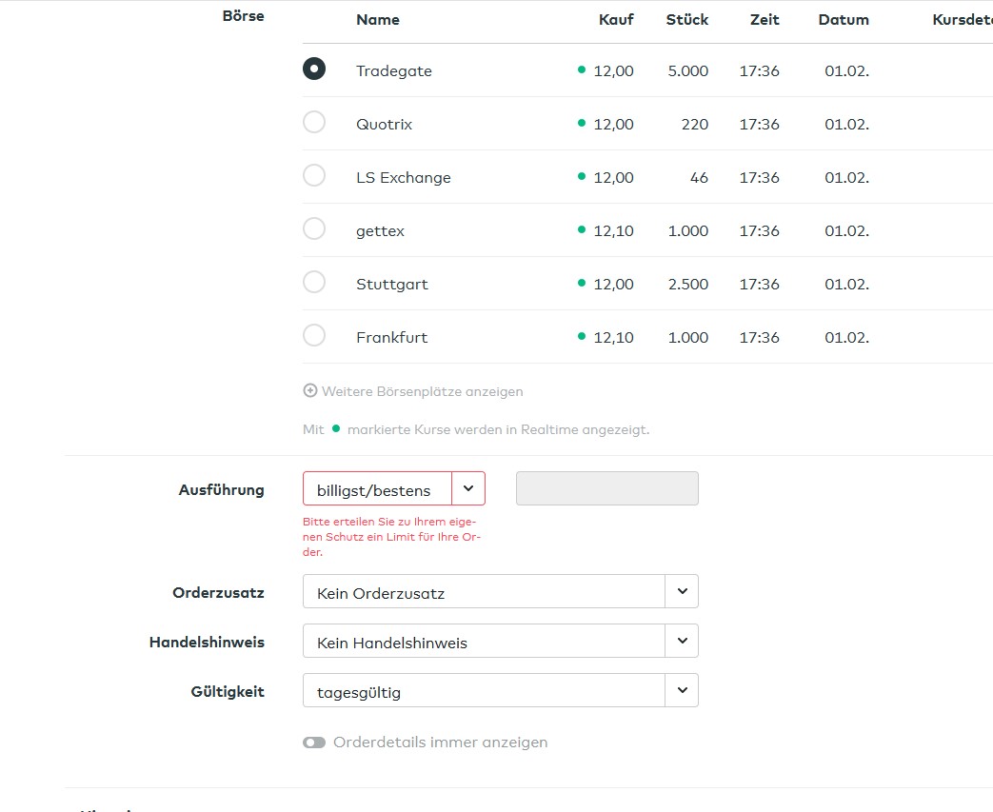Image resolution: width=993 pixels, height=812 pixels.
Task: Click the Tradegate realtime green dot
Action: coord(582,70)
